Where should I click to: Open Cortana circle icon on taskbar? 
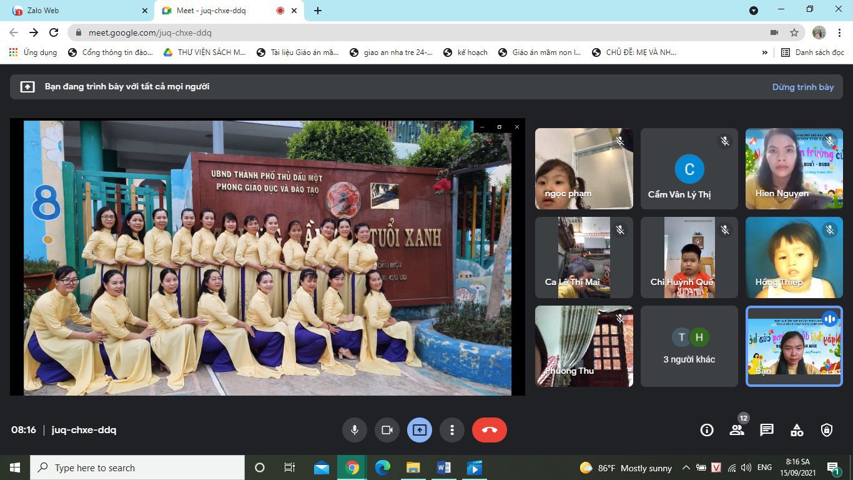click(260, 467)
